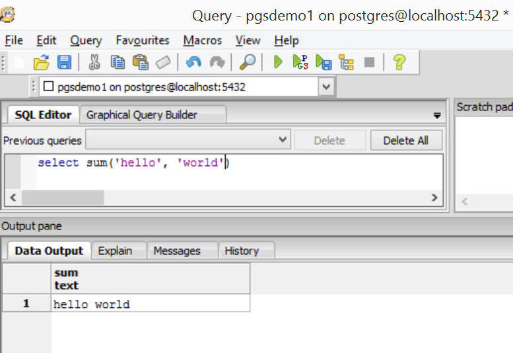The height and width of the screenshot is (353, 513).
Task: Clear the edit window with the eraser icon
Action: 163,62
